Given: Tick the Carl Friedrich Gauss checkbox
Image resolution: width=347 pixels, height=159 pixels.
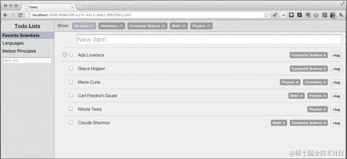Looking at the screenshot, I should coord(71,95).
